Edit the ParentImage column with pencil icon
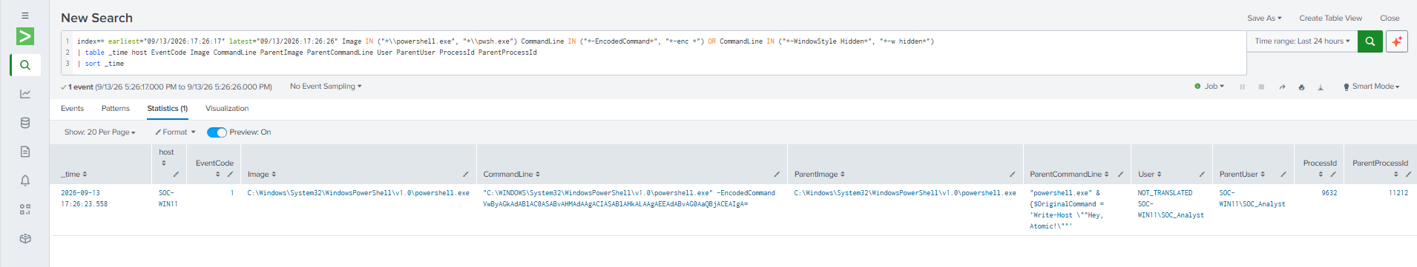Image resolution: width=1417 pixels, height=267 pixels. [1012, 175]
